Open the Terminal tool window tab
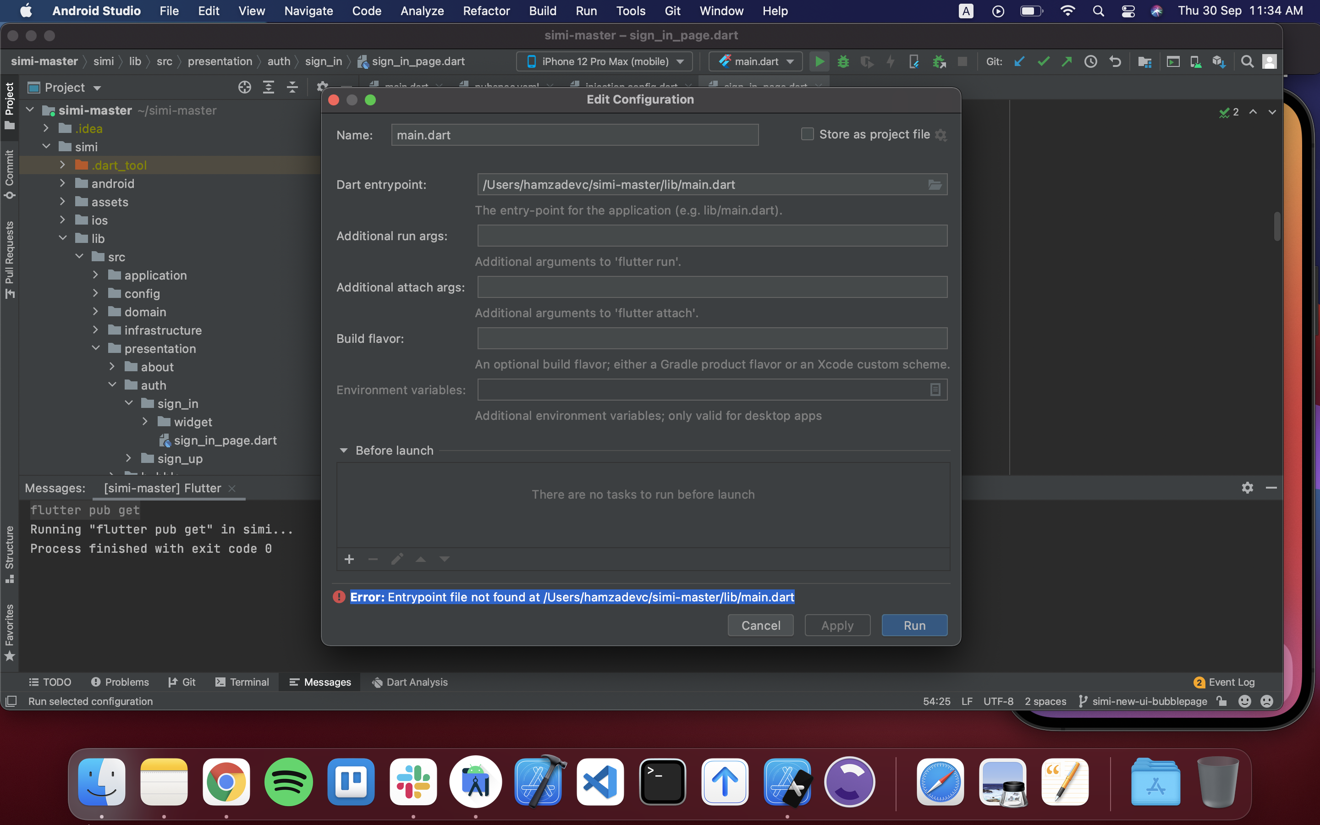Viewport: 1320px width, 825px height. click(x=242, y=682)
